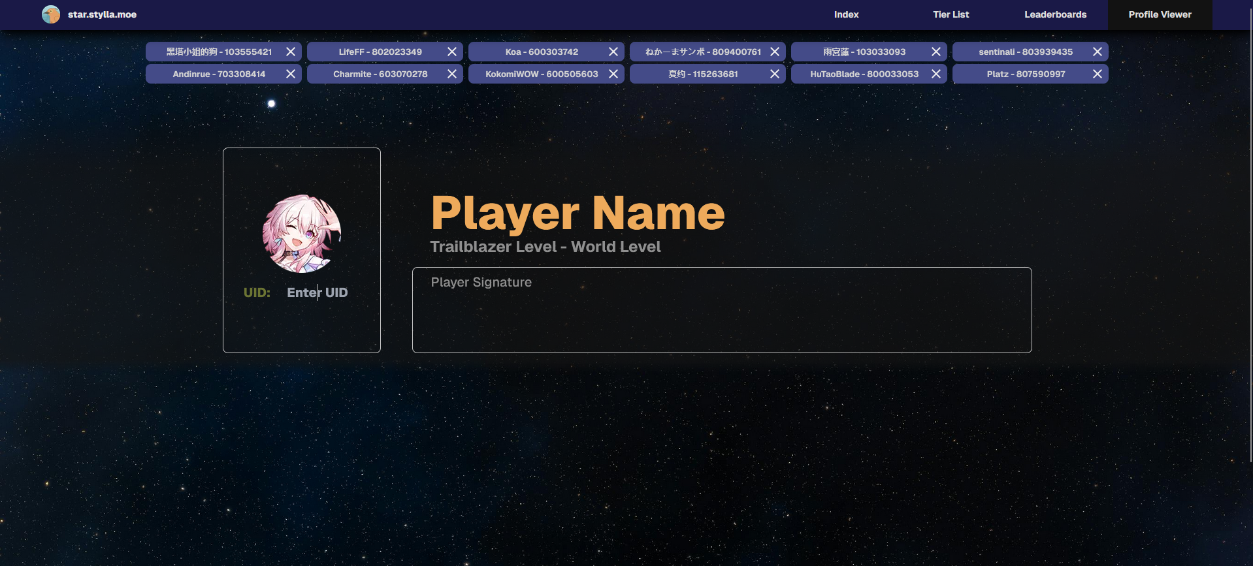Close the Charmite - 603070278 chip
Screen dimensions: 1253x566
tap(451, 74)
